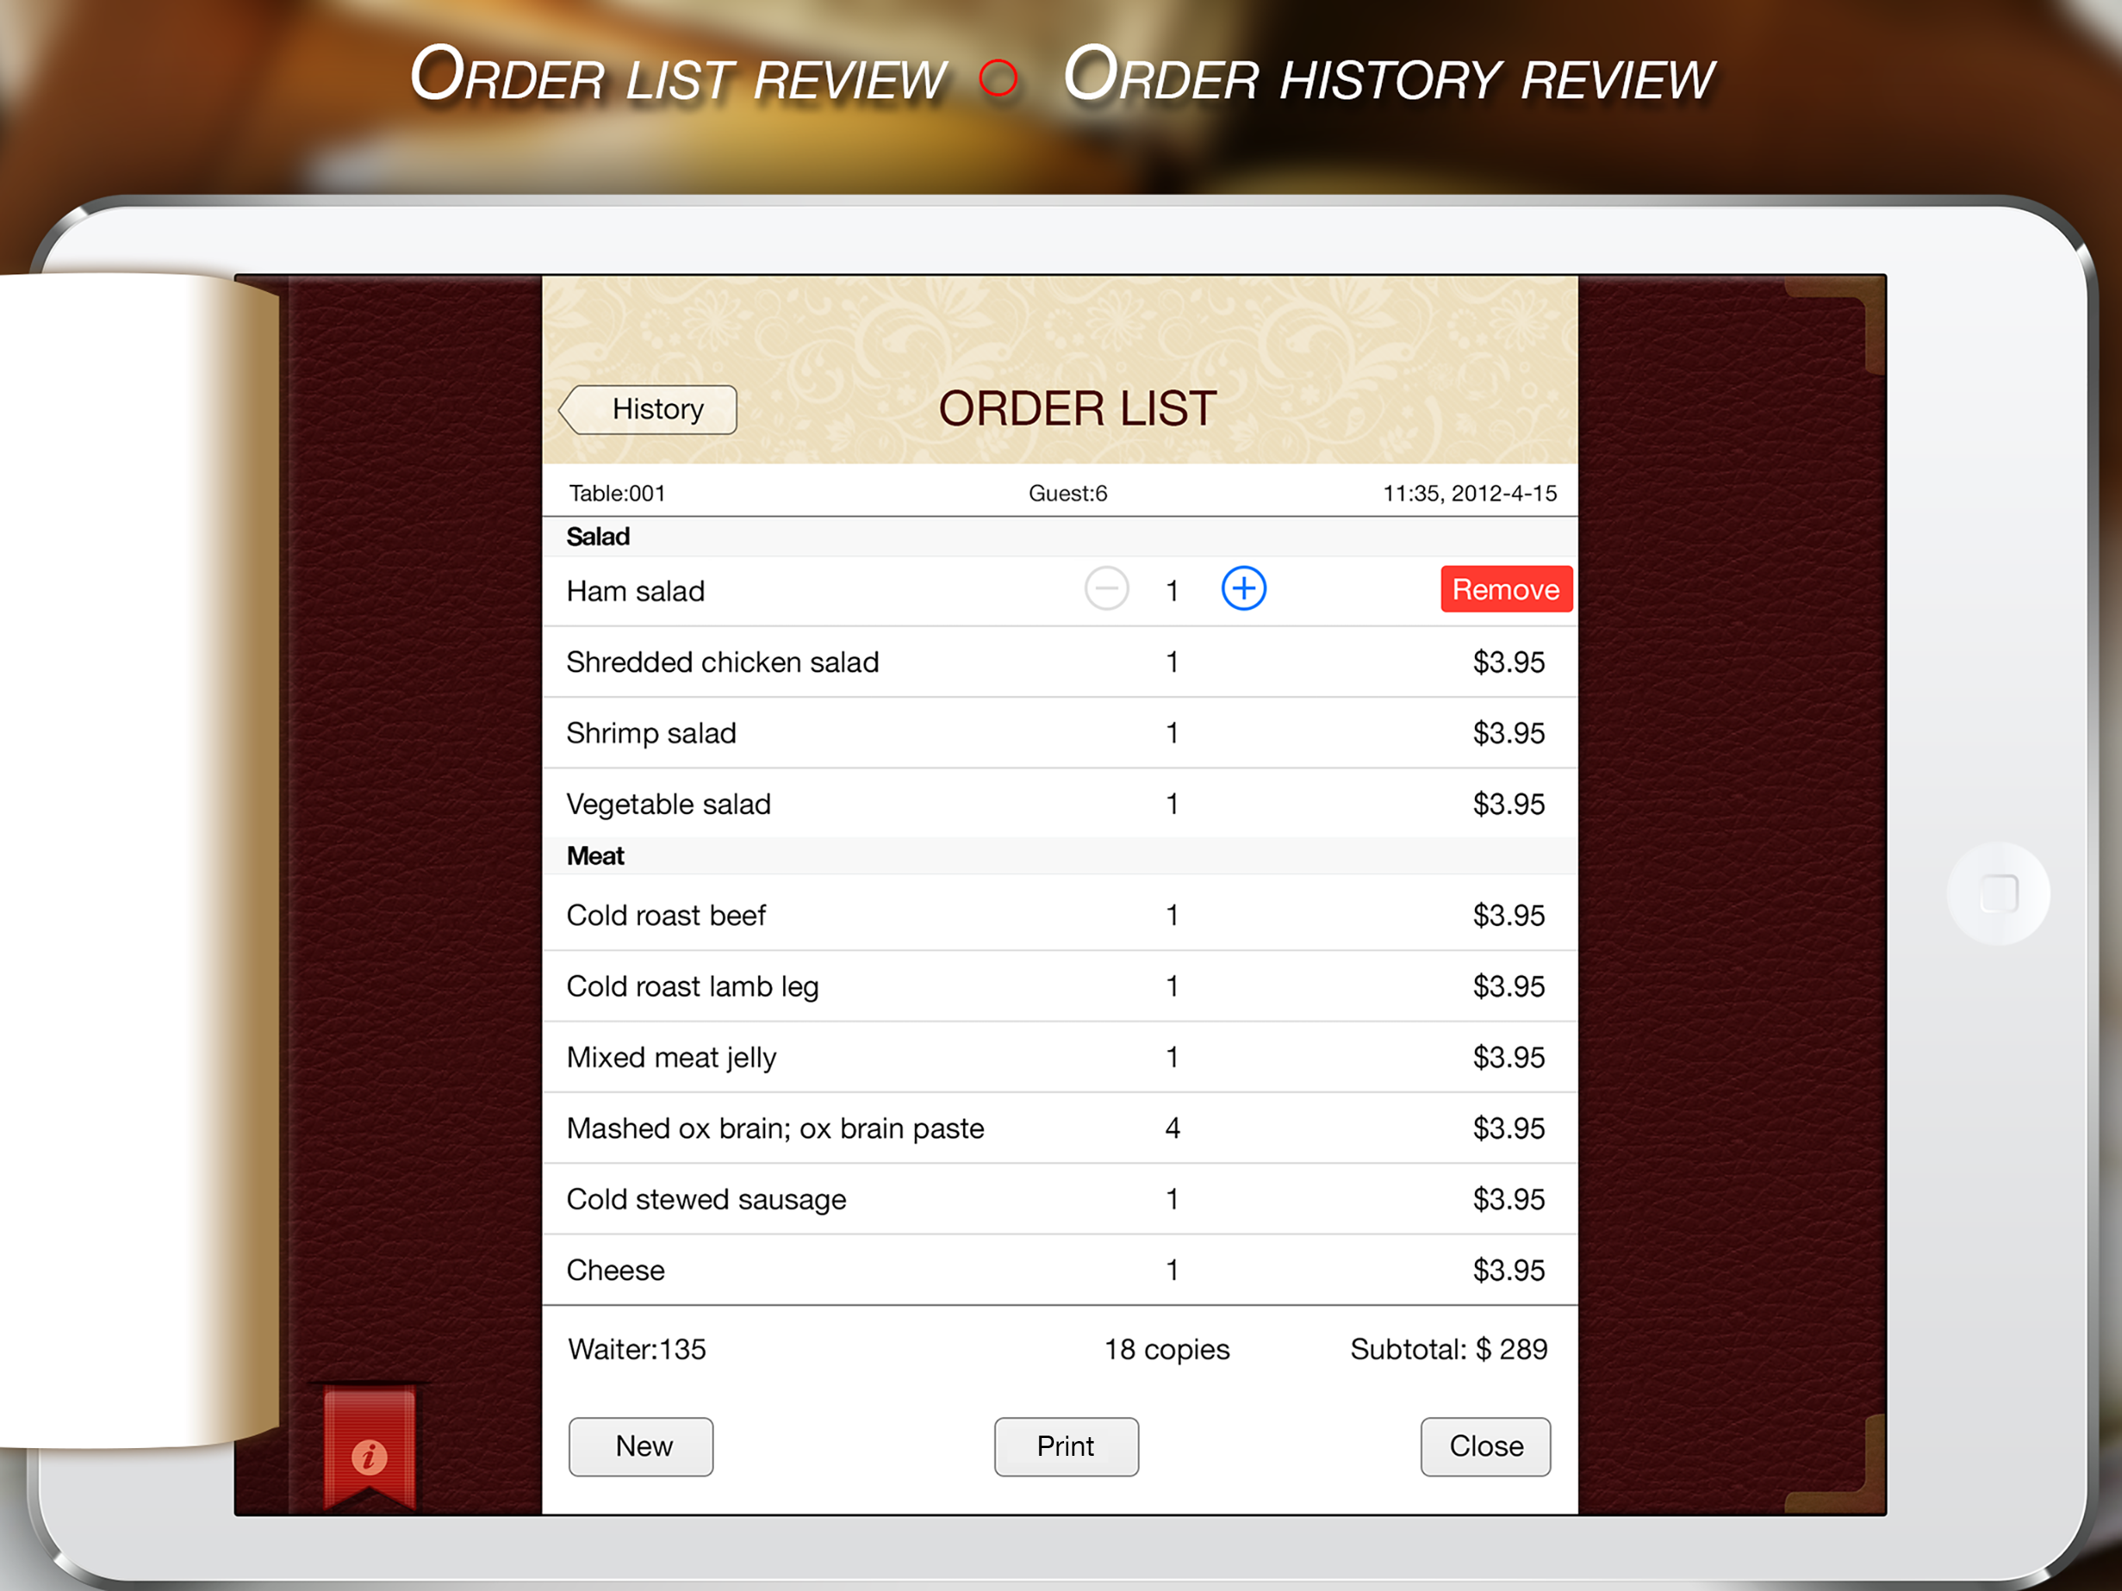
Task: Remove Ham salad from the order
Action: click(x=1505, y=589)
